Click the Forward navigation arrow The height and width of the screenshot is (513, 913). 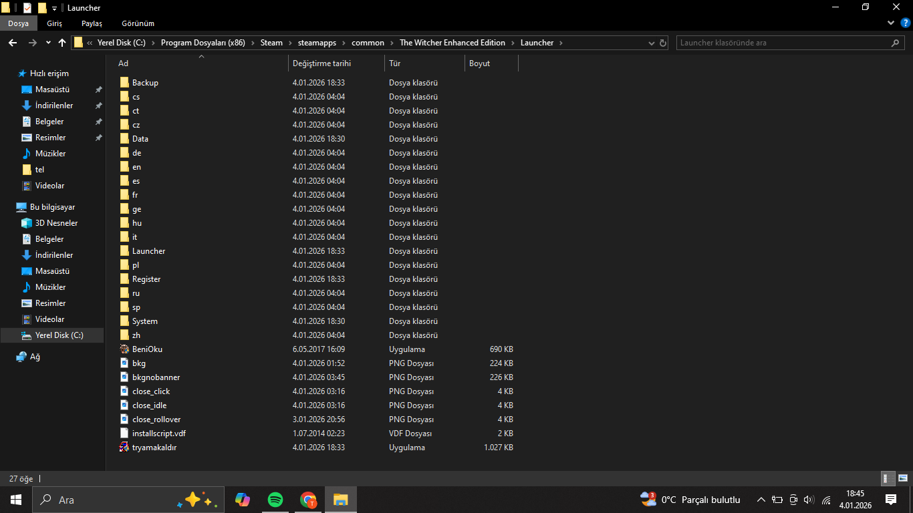tap(32, 43)
